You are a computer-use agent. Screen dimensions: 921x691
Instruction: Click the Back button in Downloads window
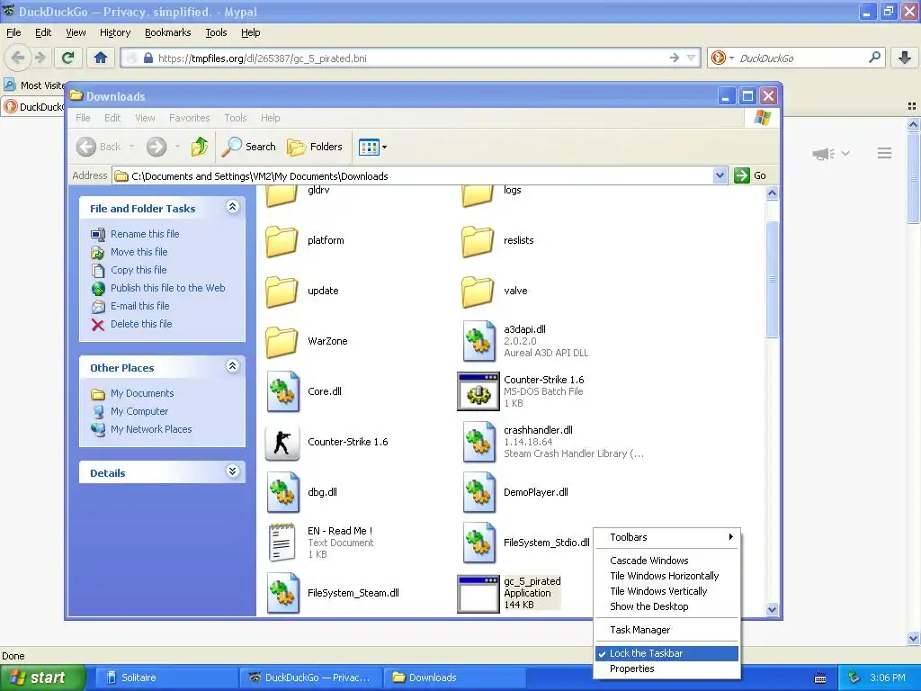click(98, 147)
